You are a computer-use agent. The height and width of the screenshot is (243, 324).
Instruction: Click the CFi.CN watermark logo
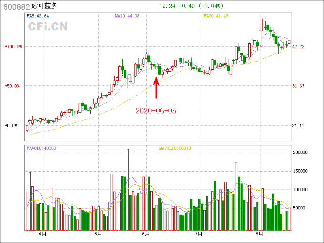48,27
